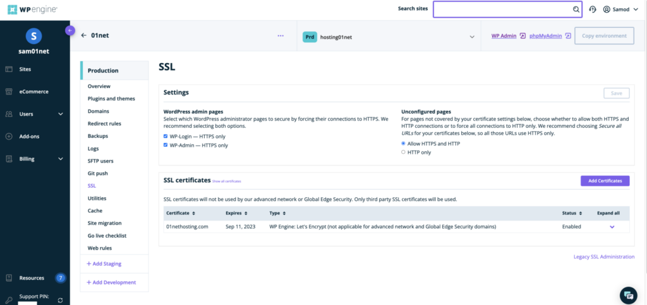Select Allow HTTPS and HTTP option
The image size is (647, 305).
[403, 144]
